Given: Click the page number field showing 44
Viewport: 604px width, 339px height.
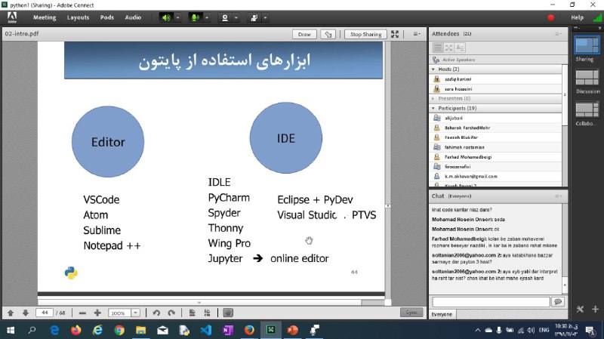Looking at the screenshot, I should point(45,313).
